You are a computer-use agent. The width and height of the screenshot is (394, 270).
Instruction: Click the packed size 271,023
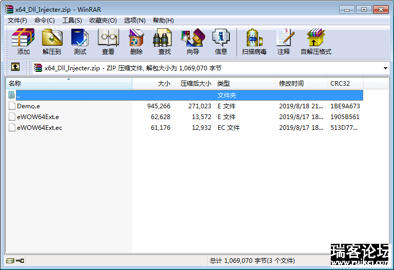(x=200, y=106)
